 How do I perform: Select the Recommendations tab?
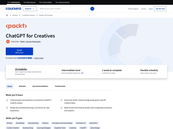pos(40,86)
